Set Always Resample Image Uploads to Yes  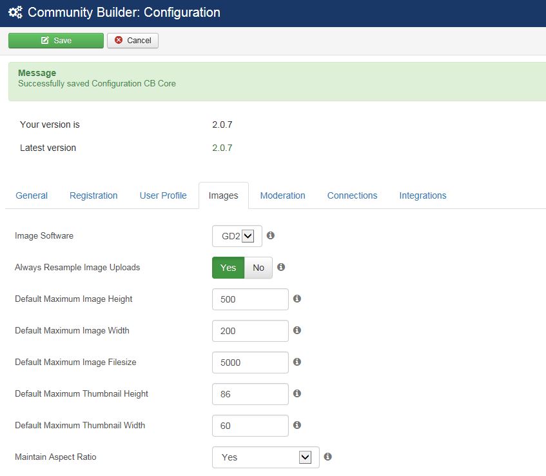point(228,268)
